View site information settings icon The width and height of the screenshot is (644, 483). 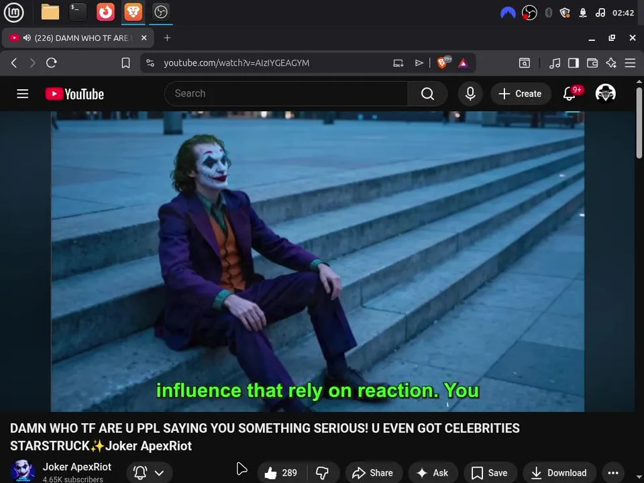[x=150, y=63]
